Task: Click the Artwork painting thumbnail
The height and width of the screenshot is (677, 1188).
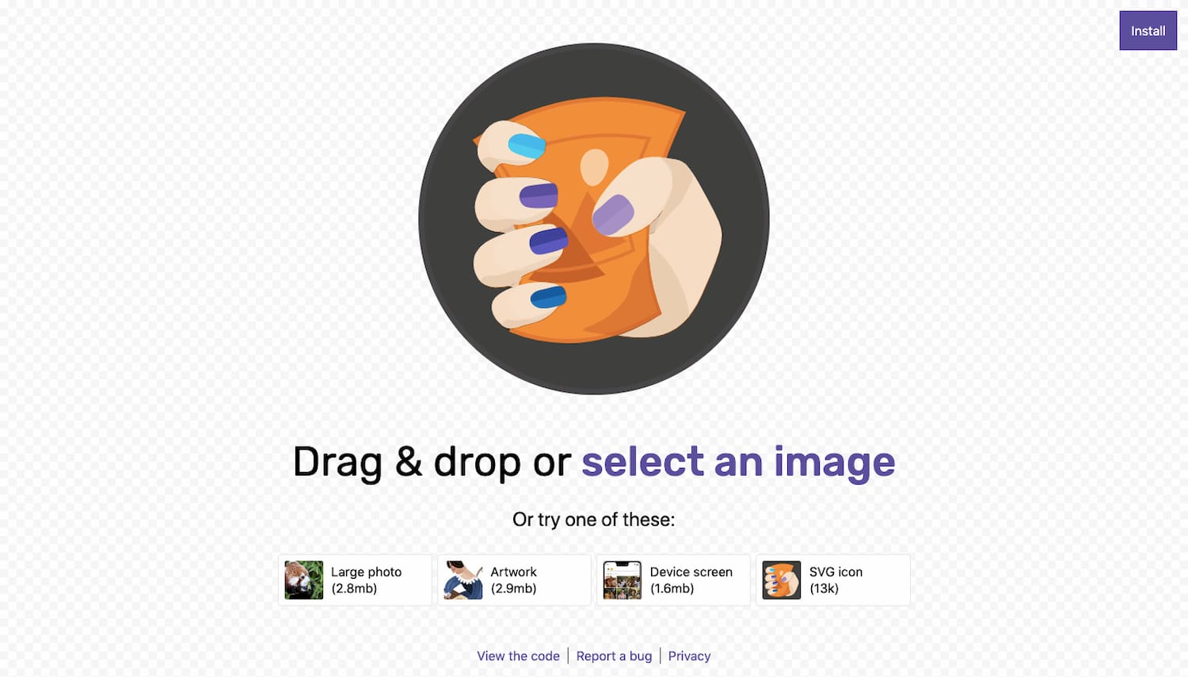Action: tap(463, 580)
